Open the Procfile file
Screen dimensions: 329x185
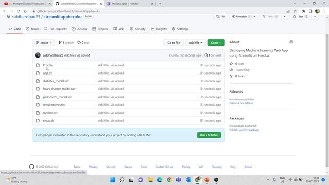pyautogui.click(x=48, y=65)
